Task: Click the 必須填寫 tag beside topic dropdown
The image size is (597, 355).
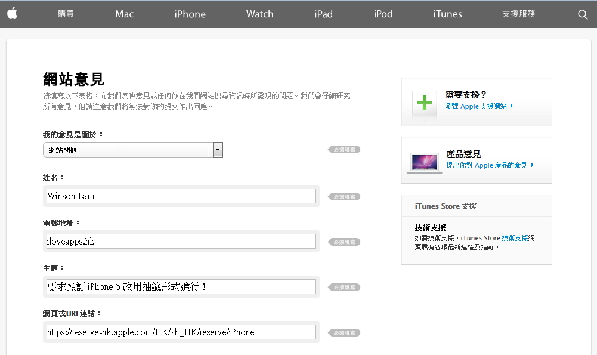Action: [x=344, y=150]
